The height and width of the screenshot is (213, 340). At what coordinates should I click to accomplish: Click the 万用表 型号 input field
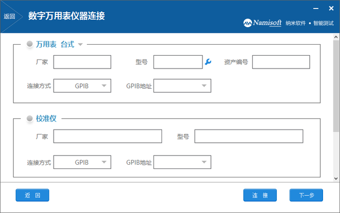(x=178, y=62)
